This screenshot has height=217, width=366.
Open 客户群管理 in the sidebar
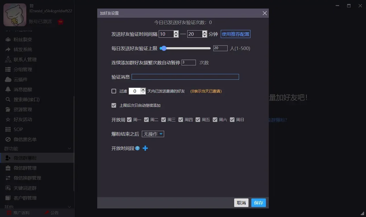point(25,198)
